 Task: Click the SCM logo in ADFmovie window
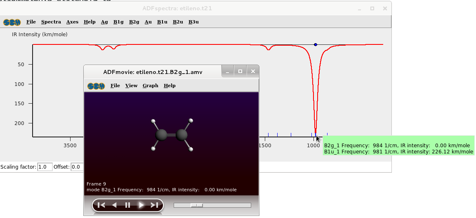96,86
